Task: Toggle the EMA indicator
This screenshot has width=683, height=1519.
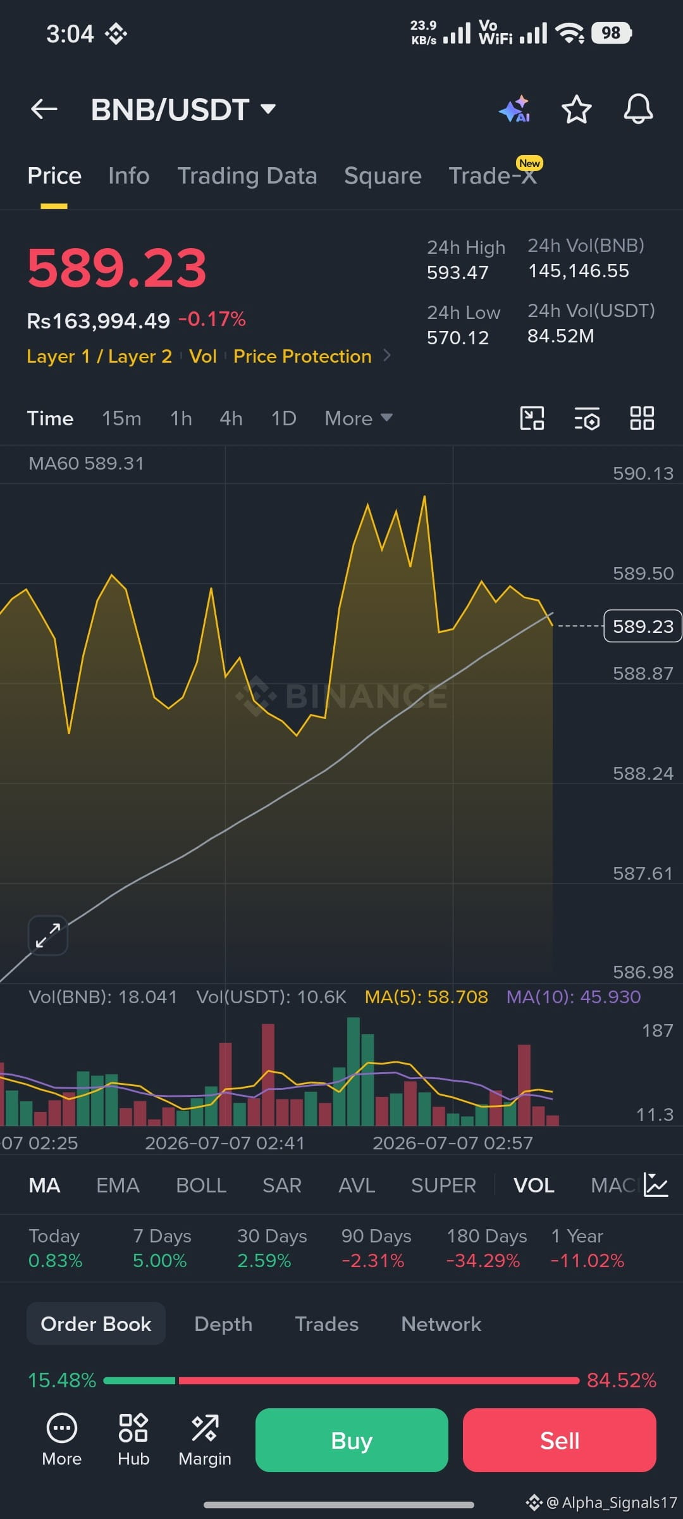Action: 118,1185
